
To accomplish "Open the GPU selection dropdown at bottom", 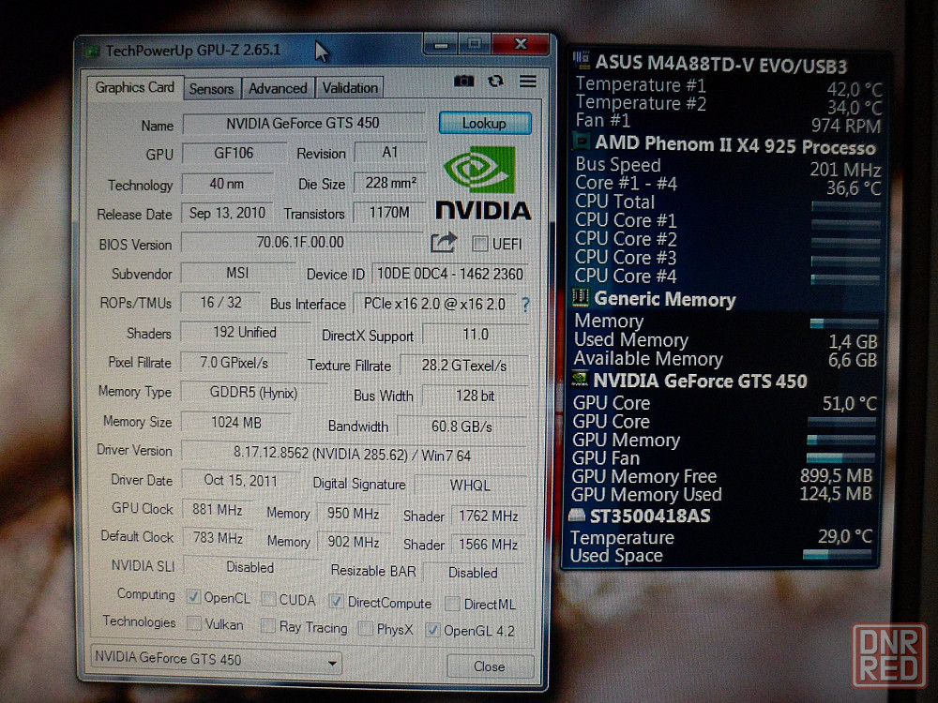I will tap(216, 660).
